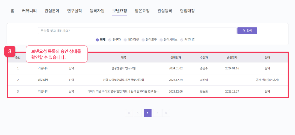Click 탈퇴 status in row 3
Image resolution: width=295 pixels, height=135 pixels.
click(267, 92)
